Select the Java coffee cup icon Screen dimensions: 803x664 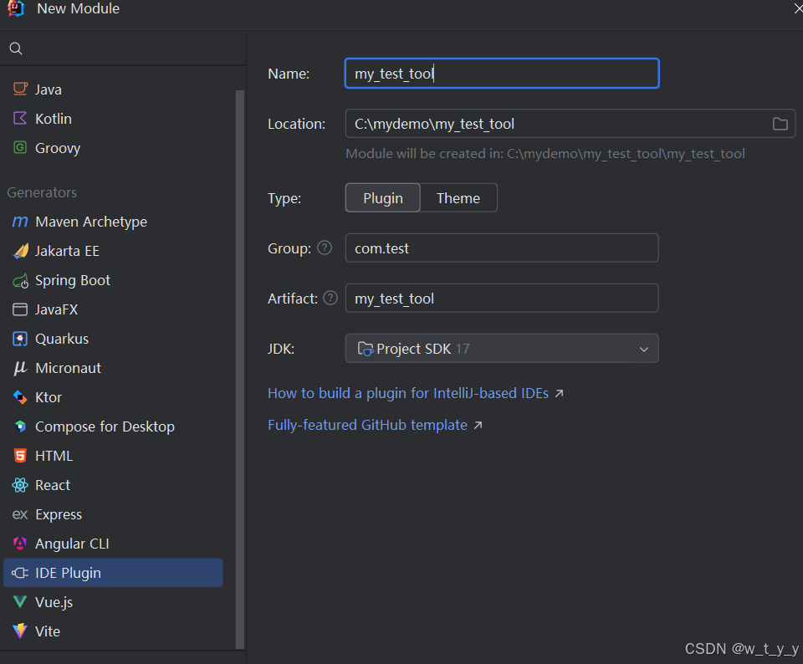tap(20, 89)
